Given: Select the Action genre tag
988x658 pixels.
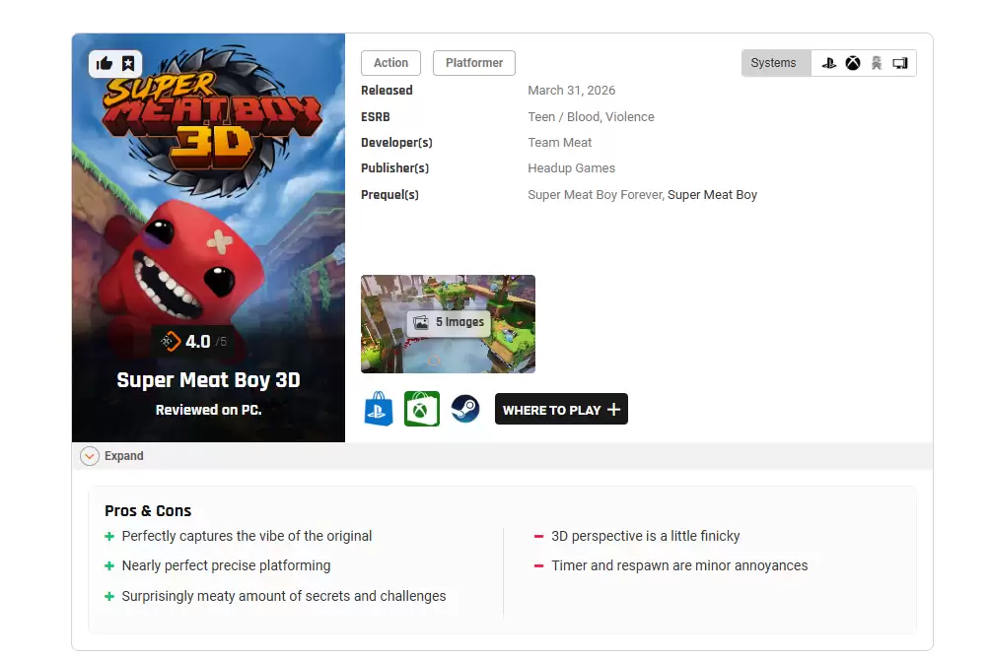Looking at the screenshot, I should click(x=390, y=63).
